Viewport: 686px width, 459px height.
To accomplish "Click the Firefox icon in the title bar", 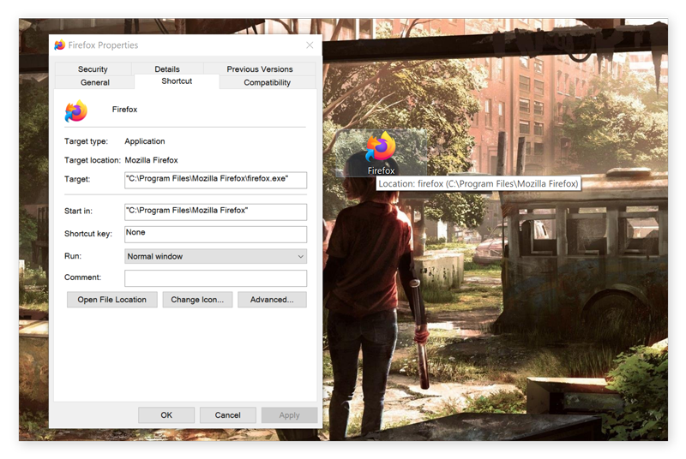I will (59, 45).
